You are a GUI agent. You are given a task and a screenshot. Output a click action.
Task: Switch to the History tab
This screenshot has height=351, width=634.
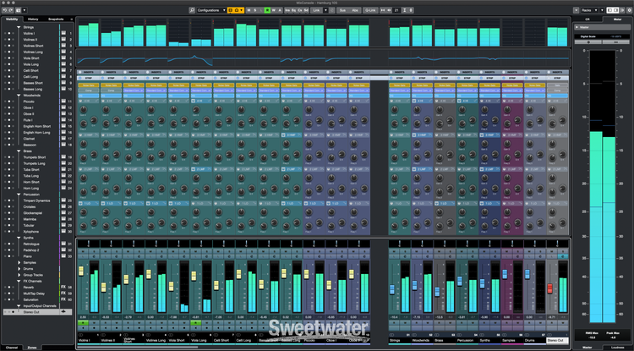(x=32, y=18)
